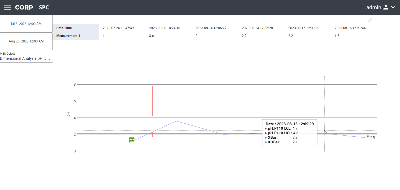Click measurement value 1 under 2023-07-26

(104, 36)
